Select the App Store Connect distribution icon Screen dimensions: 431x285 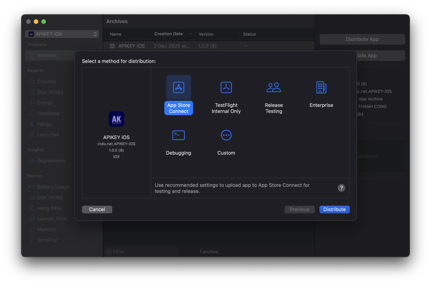[x=178, y=87]
